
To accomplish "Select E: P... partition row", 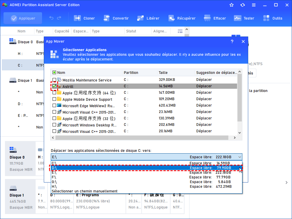I will pos(23,115).
